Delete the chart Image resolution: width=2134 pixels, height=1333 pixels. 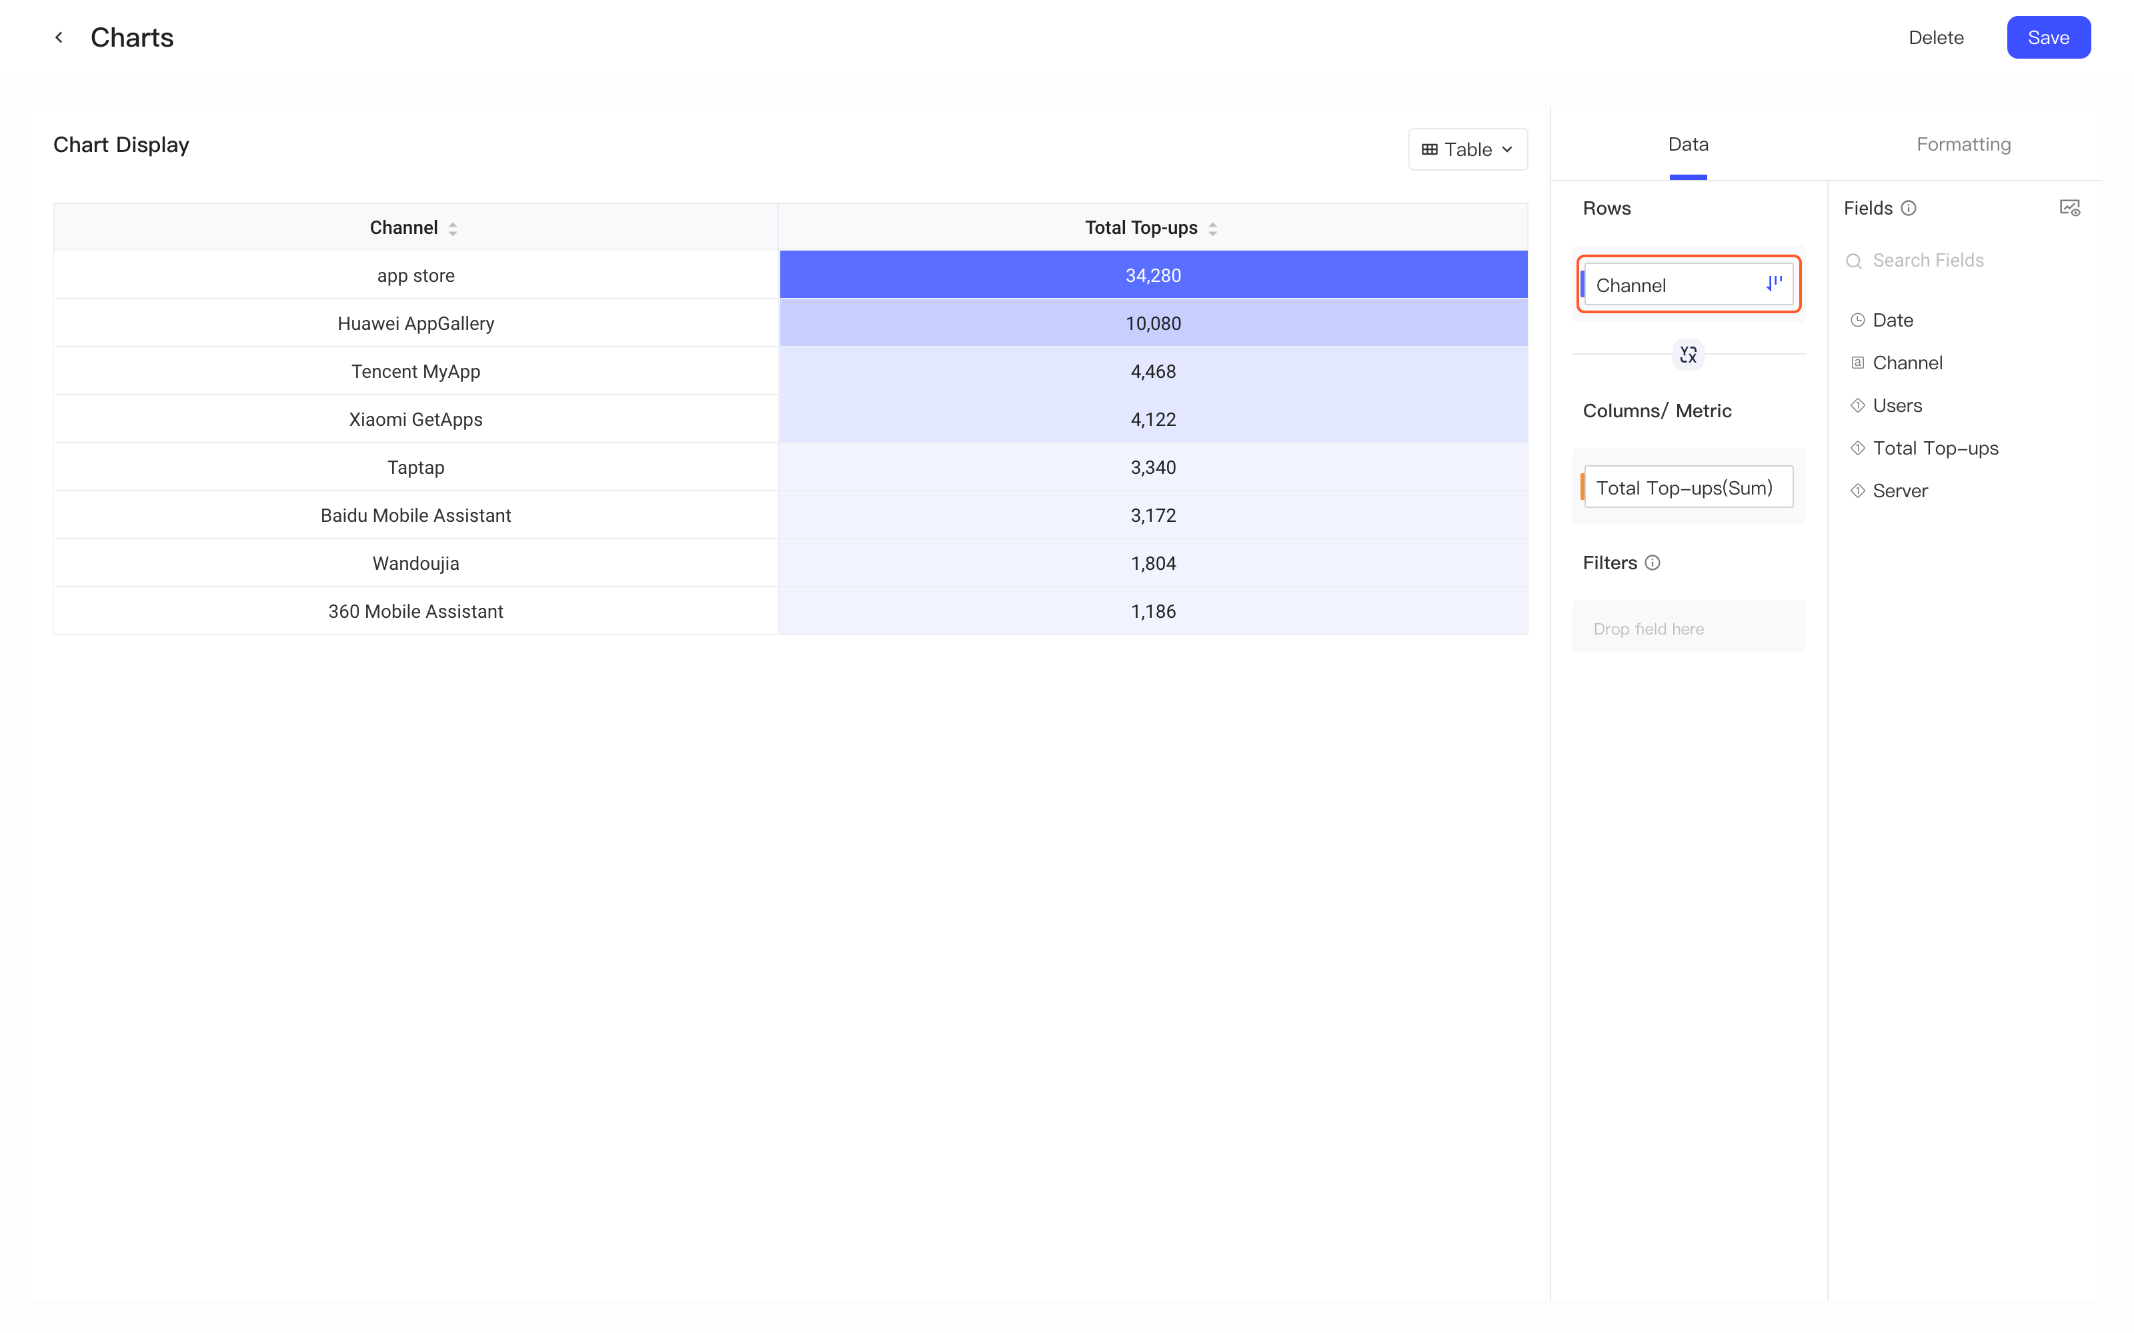tap(1935, 37)
